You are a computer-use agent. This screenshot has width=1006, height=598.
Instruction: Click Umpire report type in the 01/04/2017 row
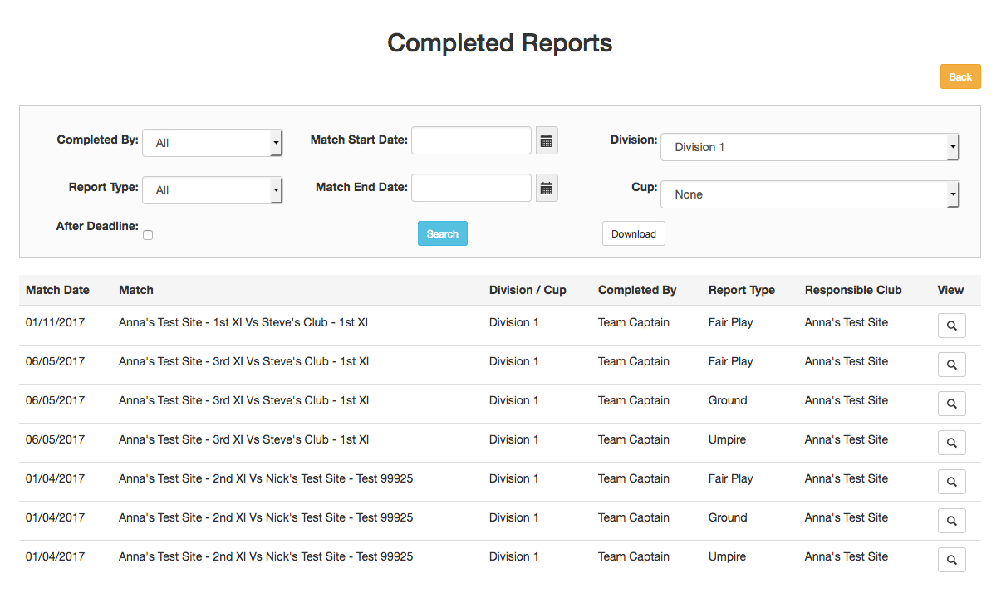point(728,556)
